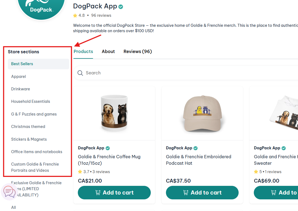The image size is (298, 211).
Task: Click the star rating icon near 4.8
Action: pos(75,15)
